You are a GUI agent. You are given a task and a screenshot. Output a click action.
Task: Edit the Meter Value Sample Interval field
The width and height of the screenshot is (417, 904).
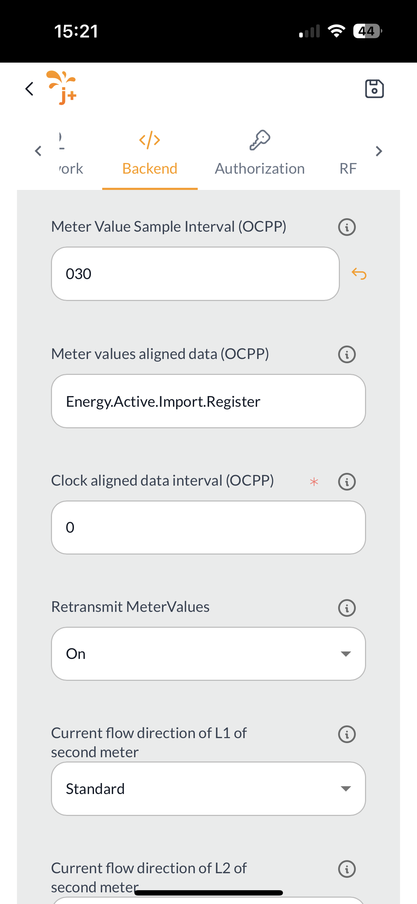195,274
